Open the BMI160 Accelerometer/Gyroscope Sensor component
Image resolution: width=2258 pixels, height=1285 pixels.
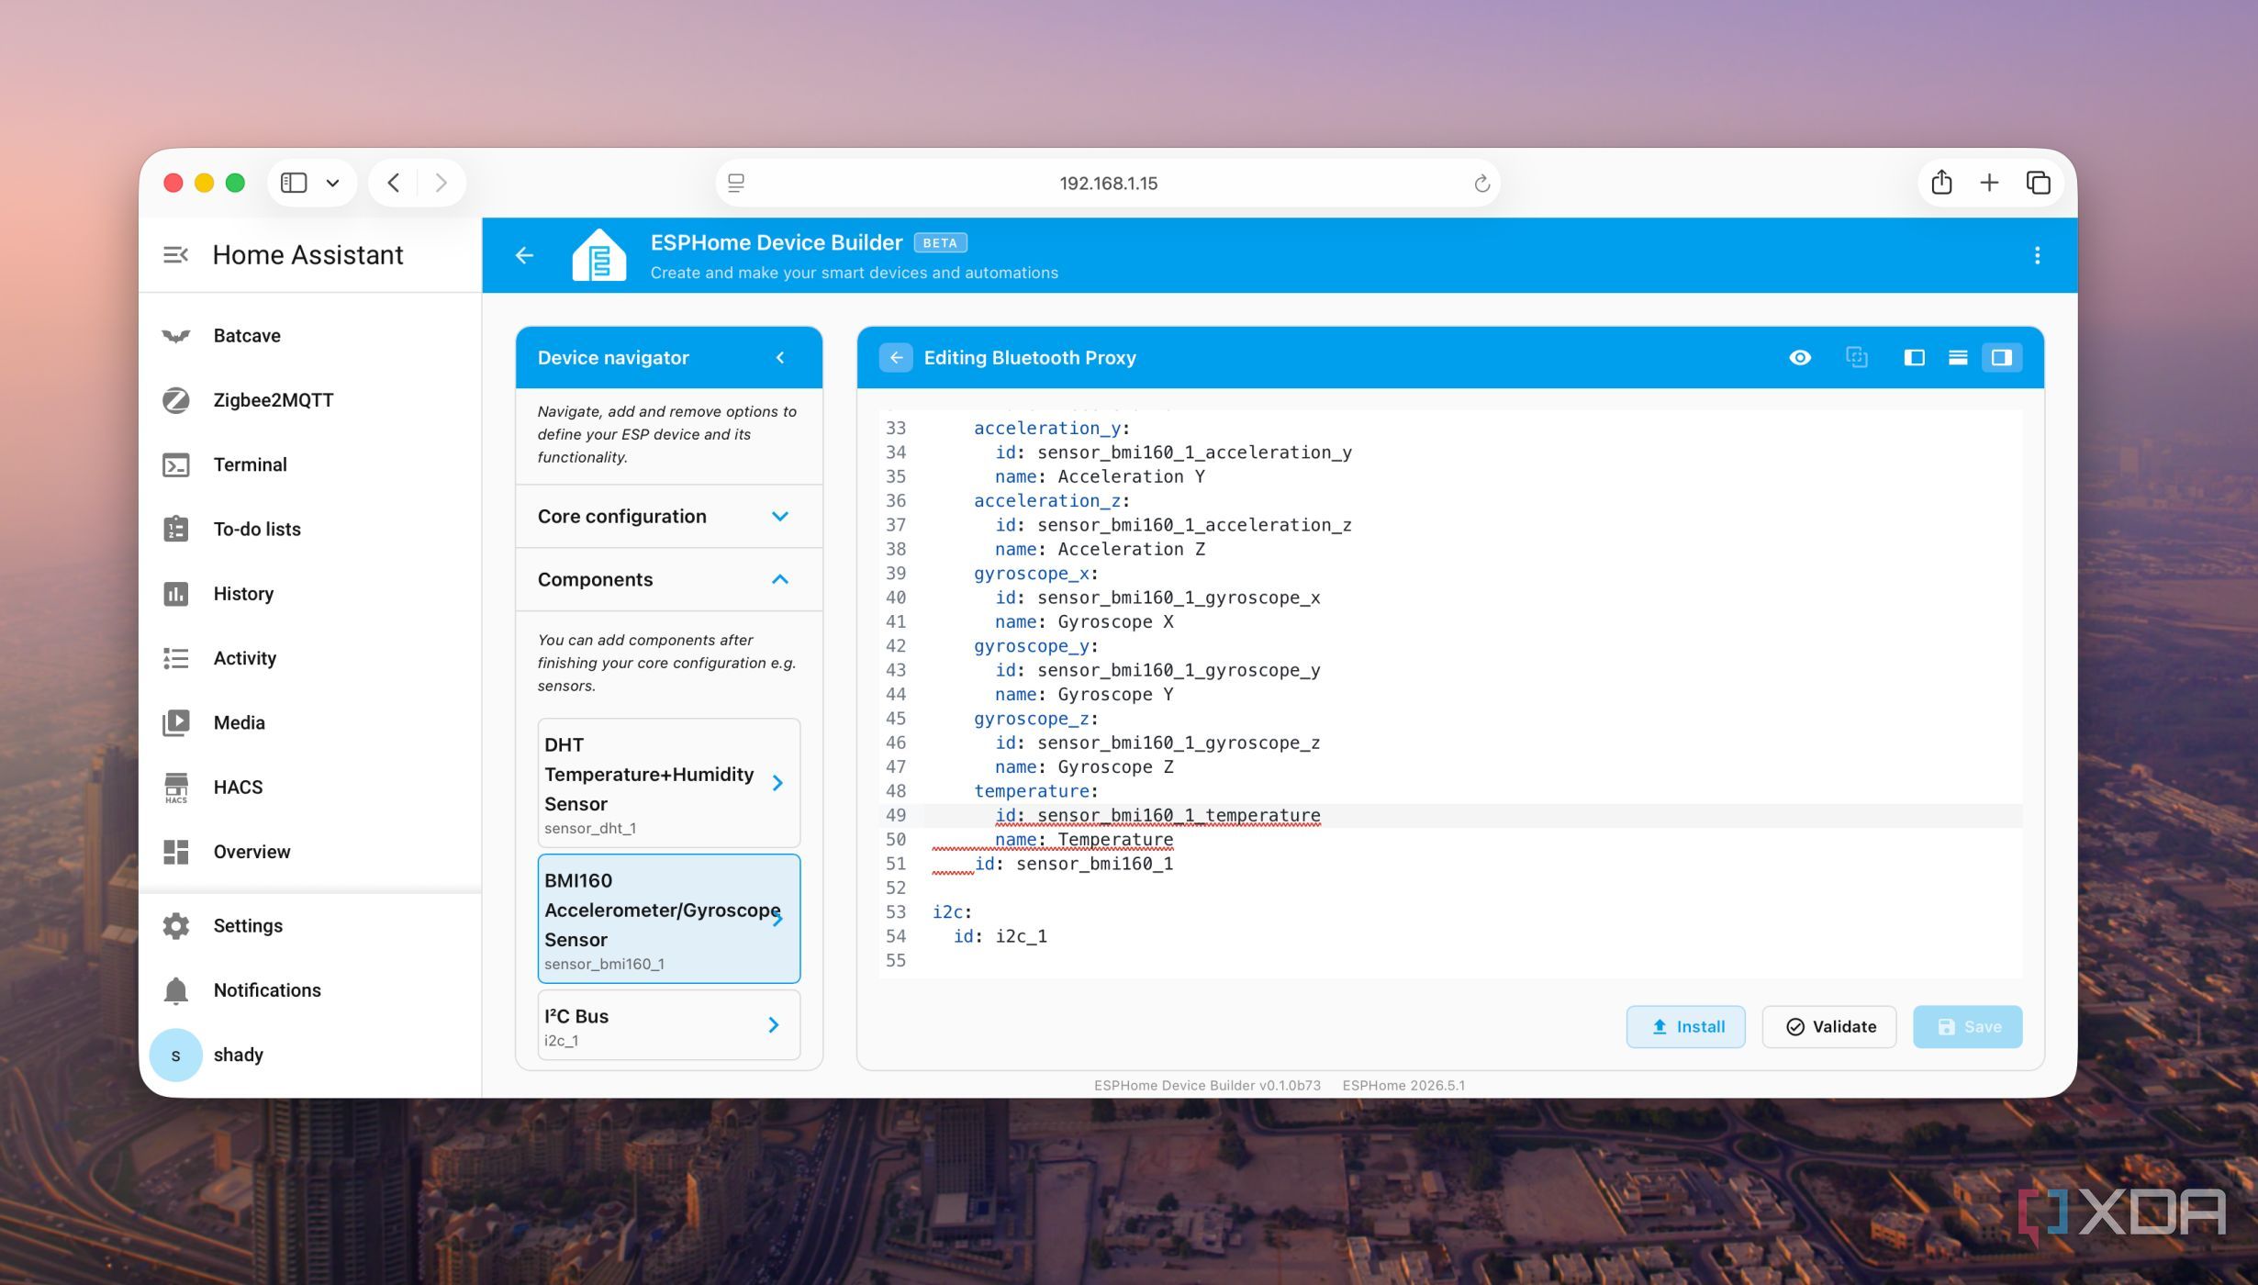(668, 919)
